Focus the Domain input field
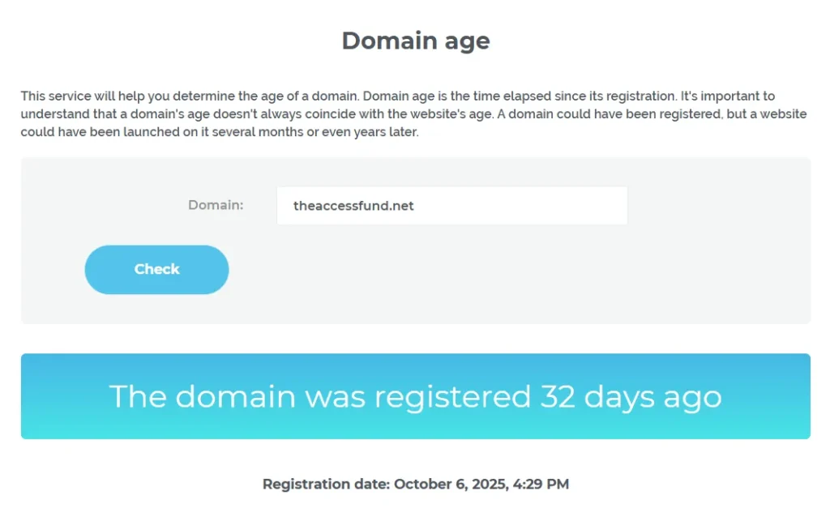 pos(451,206)
